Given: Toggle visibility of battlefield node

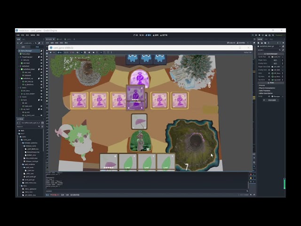Looking at the screenshot, I should click(41, 66).
